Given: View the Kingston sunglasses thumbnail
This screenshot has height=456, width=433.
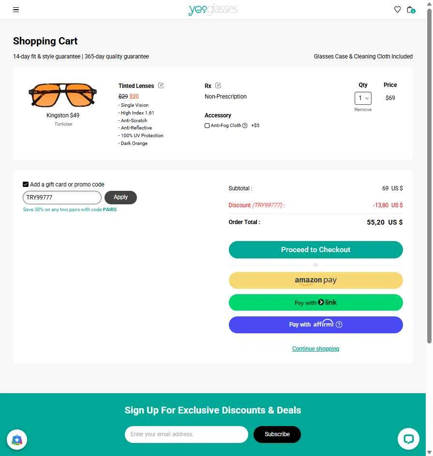Looking at the screenshot, I should [x=63, y=95].
